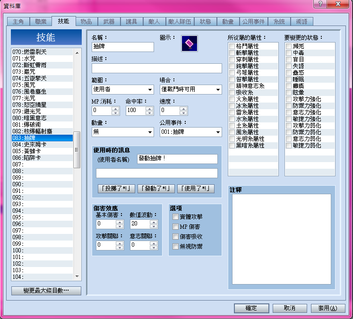Click 變更最大條目數 button
This screenshot has width=353, height=319.
[x=46, y=291]
